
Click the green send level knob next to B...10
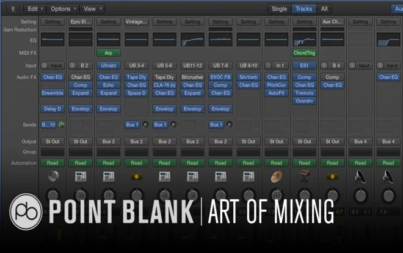coord(62,125)
